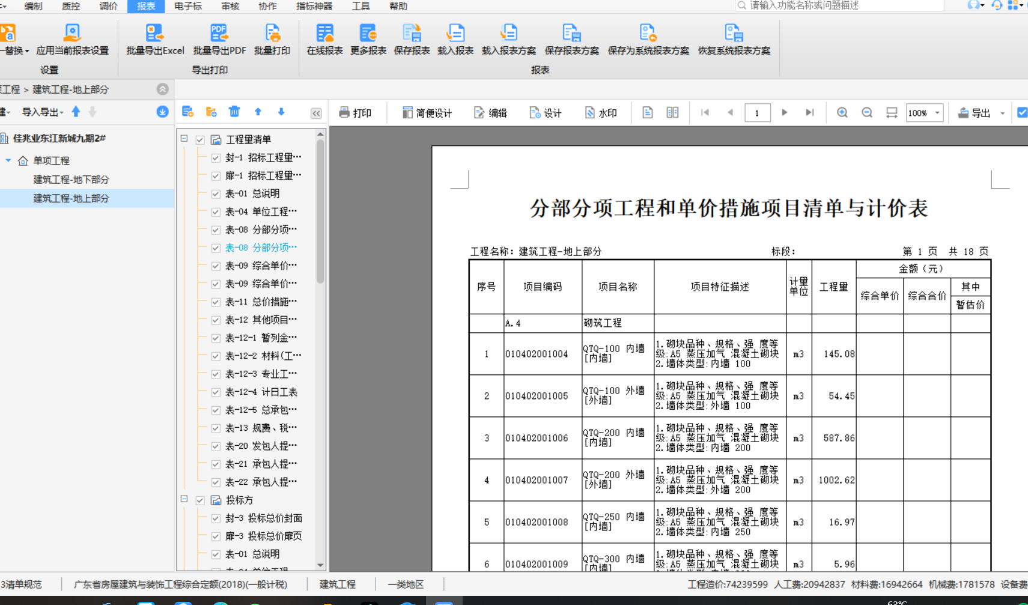Screen dimensions: 1028x605
Task: Click the 批量打印 icon
Action: click(272, 32)
